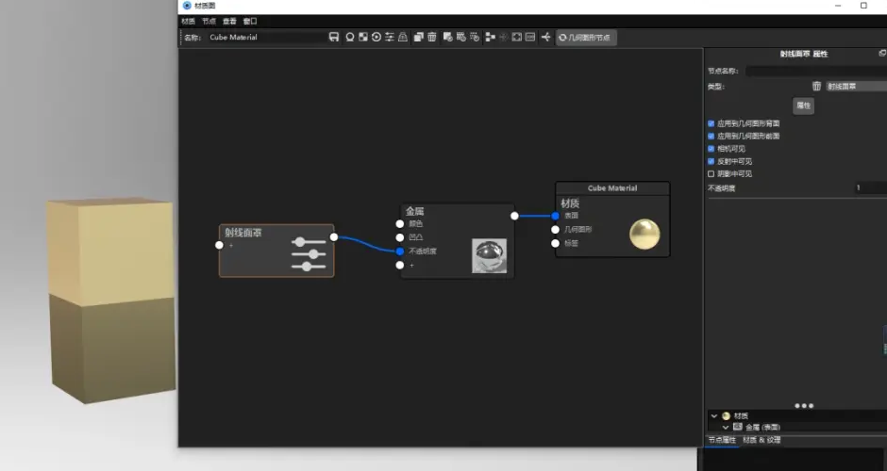This screenshot has width=887, height=471.
Task: Click the gold ball preview in Cube Material node
Action: pyautogui.click(x=644, y=235)
